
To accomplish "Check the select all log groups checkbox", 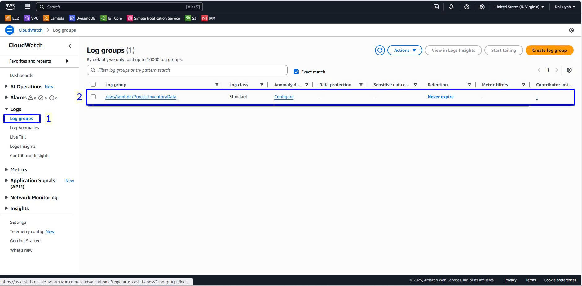I will pyautogui.click(x=93, y=84).
